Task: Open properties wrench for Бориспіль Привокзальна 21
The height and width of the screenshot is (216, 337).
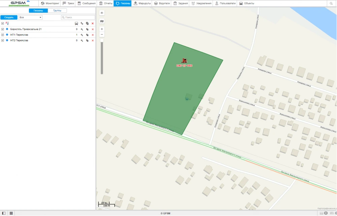Action: pyautogui.click(x=82, y=29)
